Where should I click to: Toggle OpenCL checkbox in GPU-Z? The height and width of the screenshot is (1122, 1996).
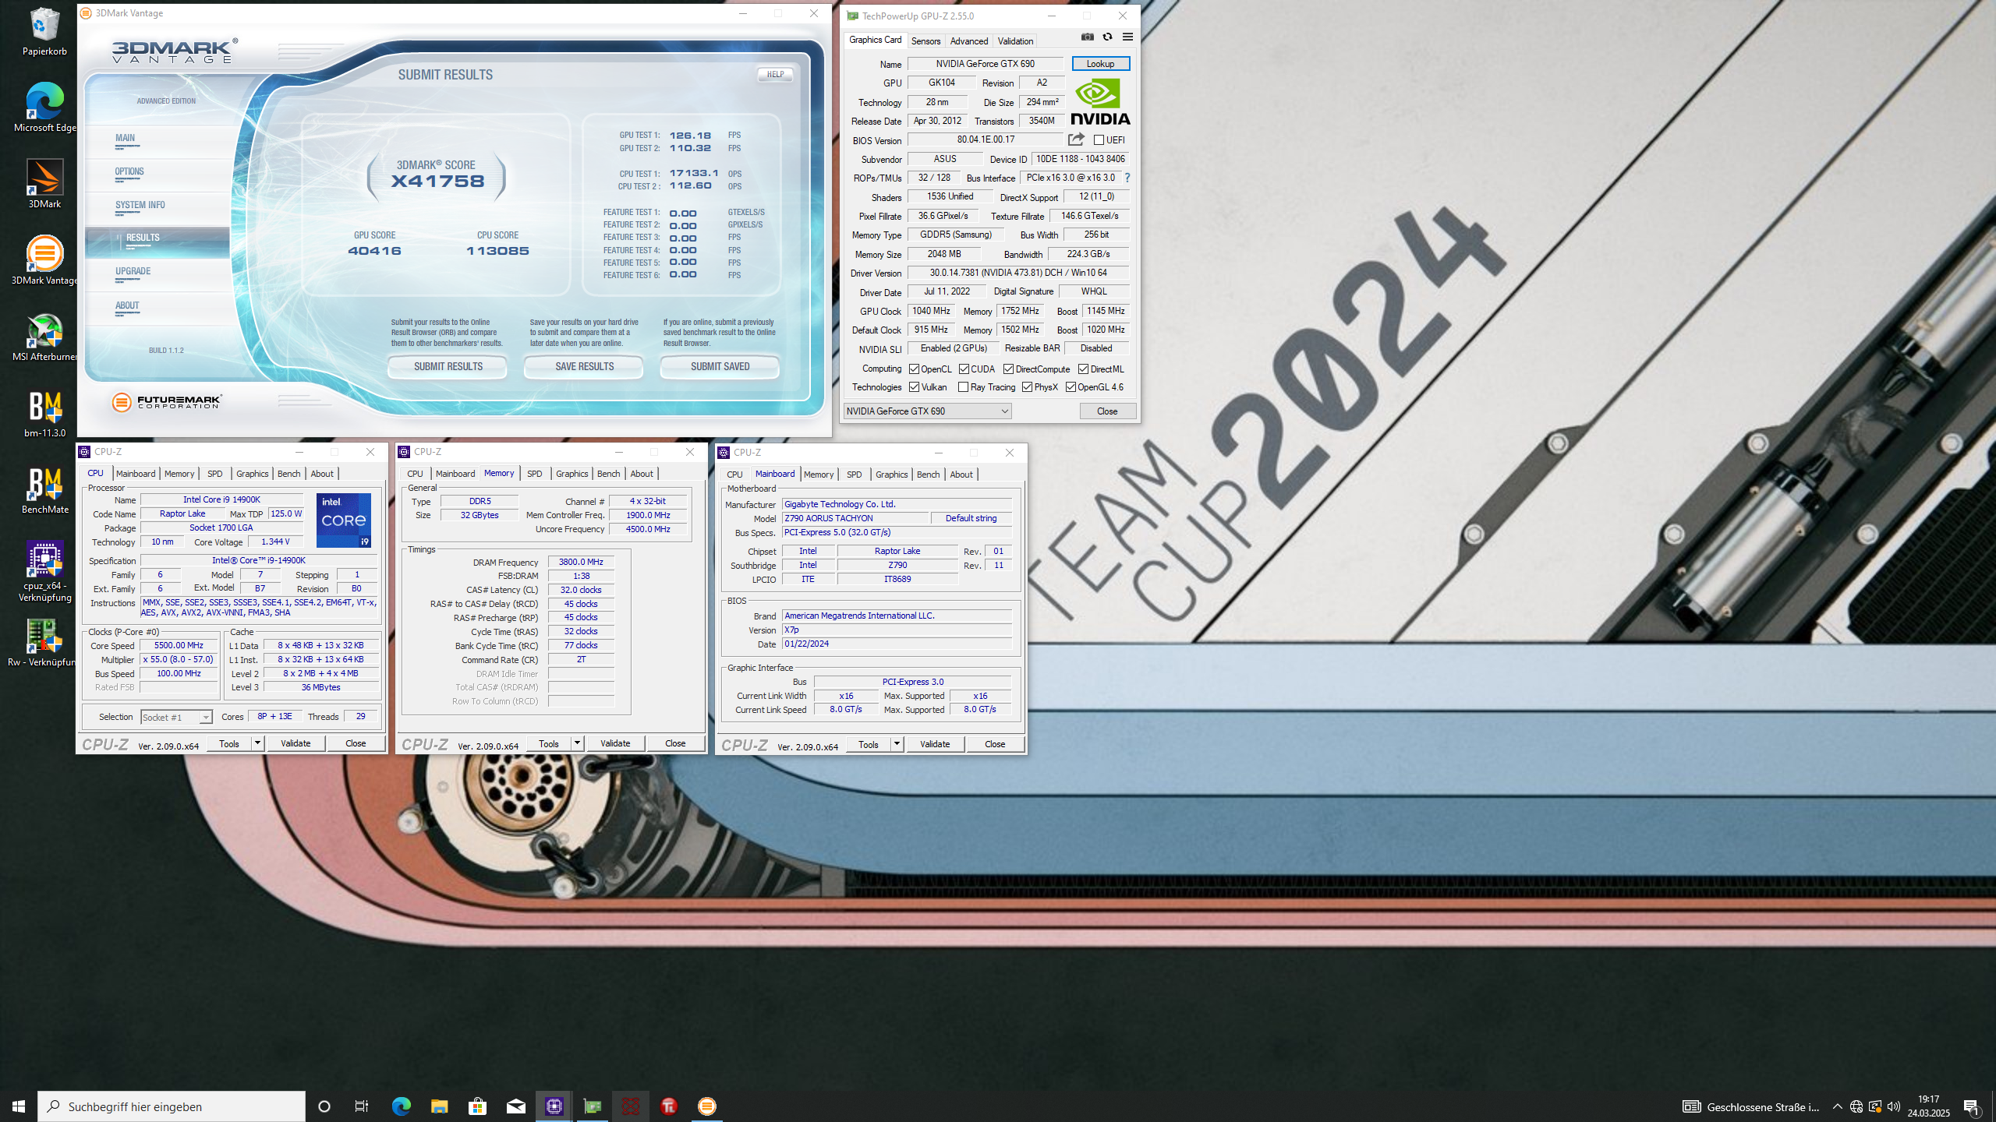point(914,369)
